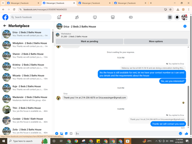The width and height of the screenshot is (192, 144).
Task: Open Windows Start menu
Action: tap(3, 141)
